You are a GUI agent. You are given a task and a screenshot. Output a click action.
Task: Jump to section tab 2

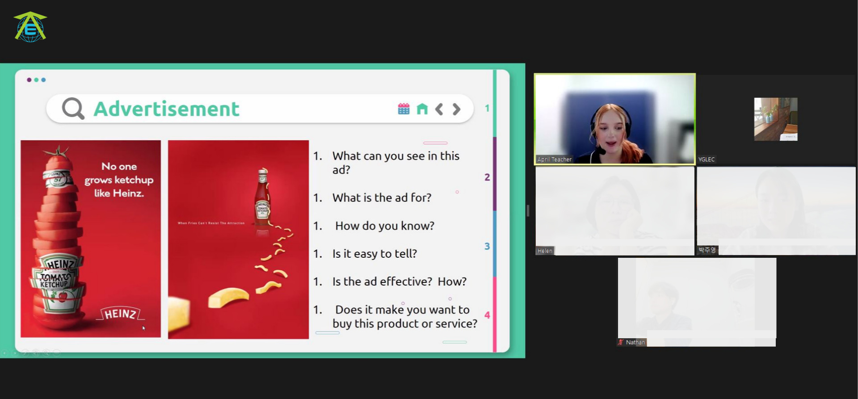(x=487, y=177)
